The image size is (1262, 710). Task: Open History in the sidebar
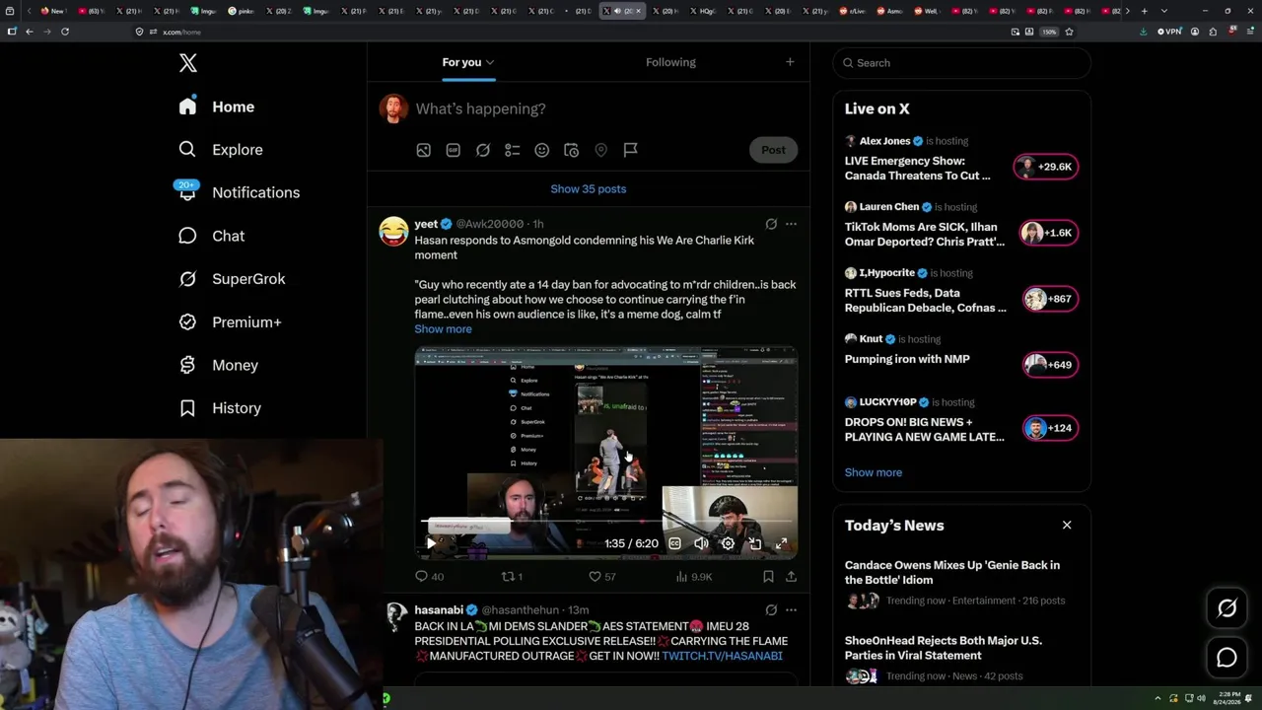(x=220, y=408)
